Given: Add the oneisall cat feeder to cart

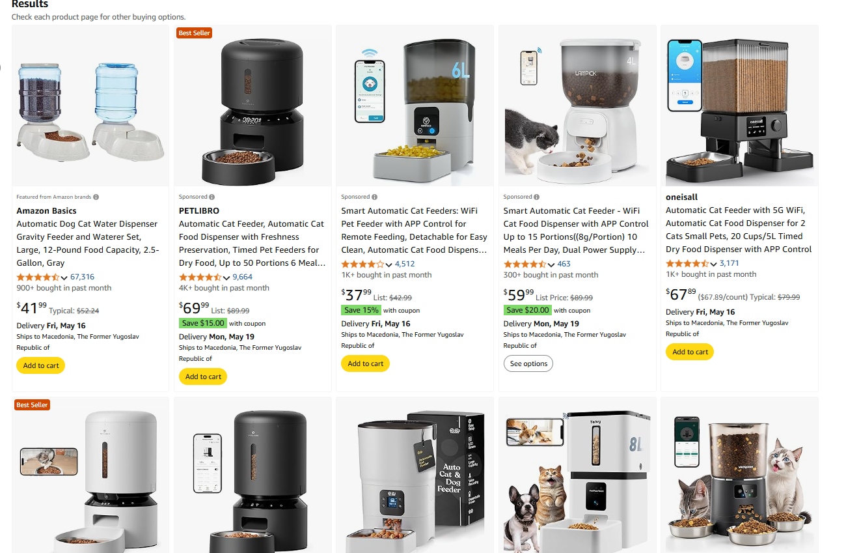Looking at the screenshot, I should [690, 352].
